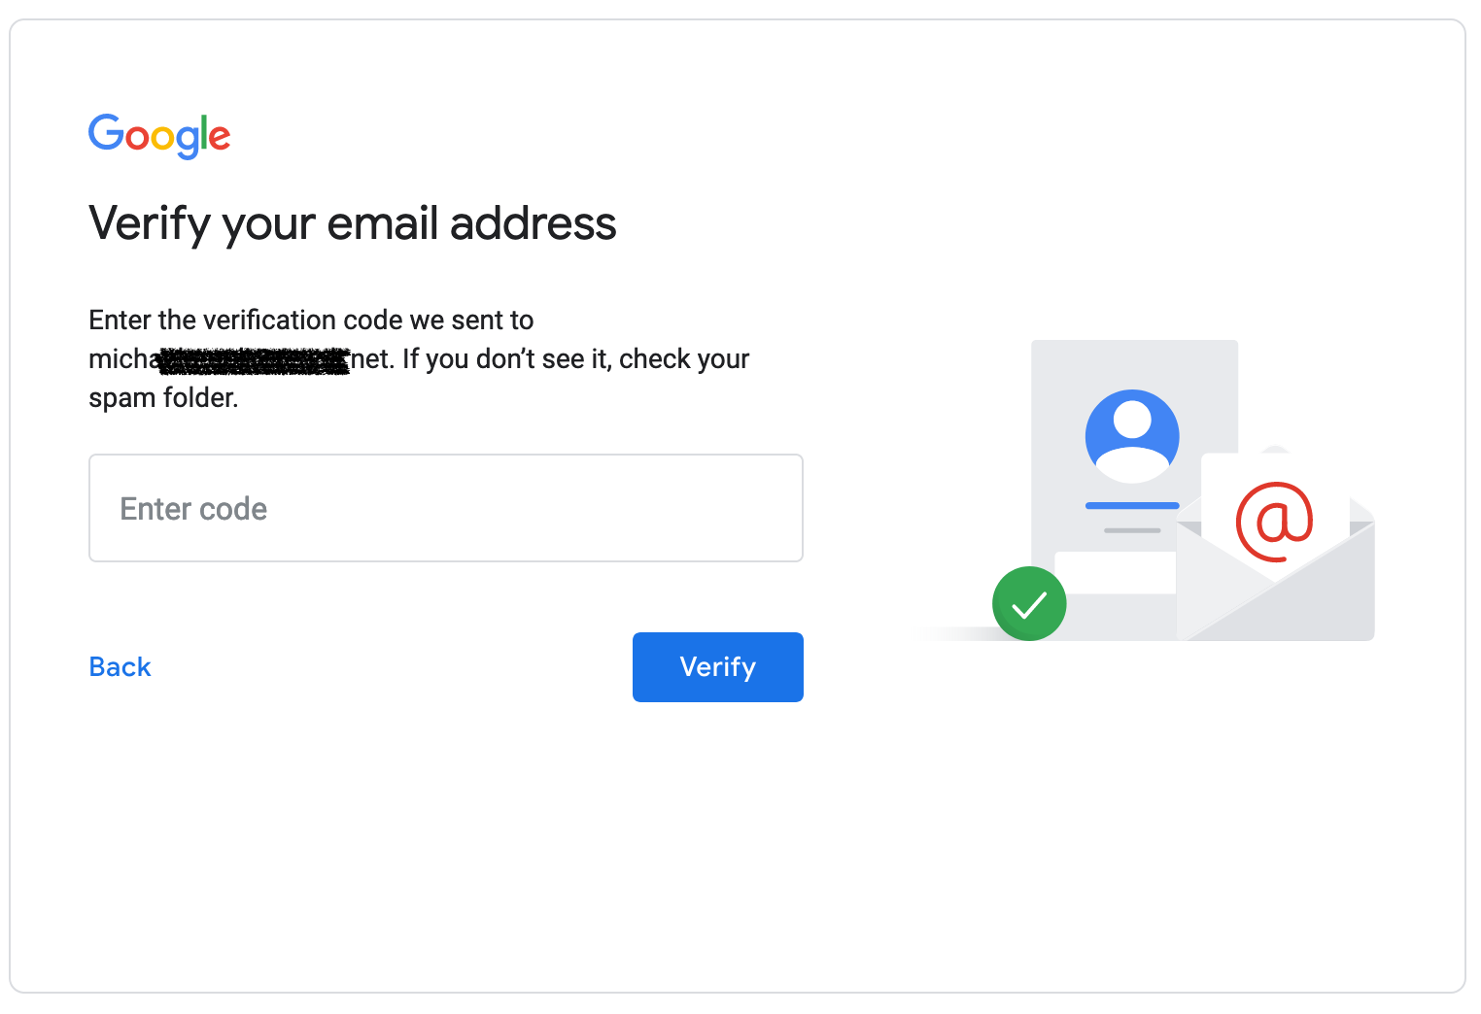Click the "net." email suffix text
Image resolution: width=1481 pixels, height=1014 pixels.
tap(373, 359)
